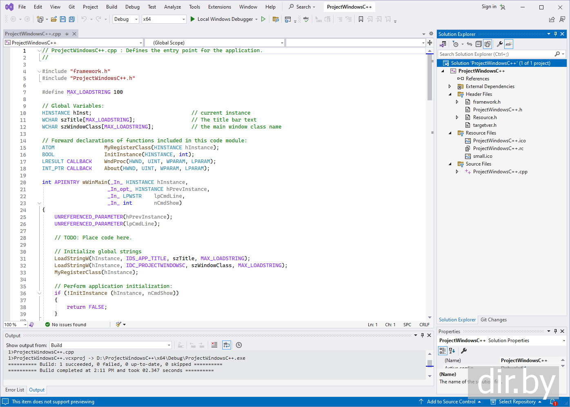Toggle Preview Selected Items in Solution Explorer
This screenshot has width=570, height=407.
coord(508,44)
